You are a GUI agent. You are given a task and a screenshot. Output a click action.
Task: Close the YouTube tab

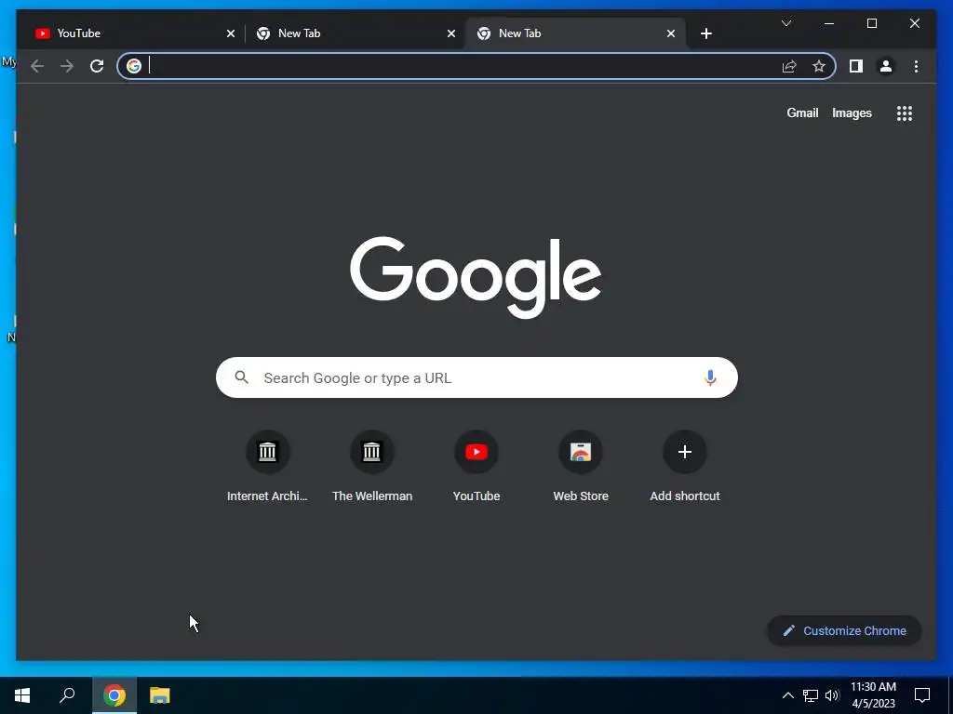coord(231,33)
